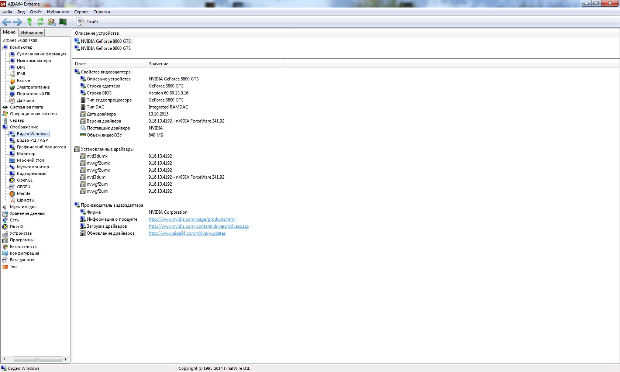620x372 pixels.
Task: Click the Отчёт report toolbar button
Action: pos(88,22)
